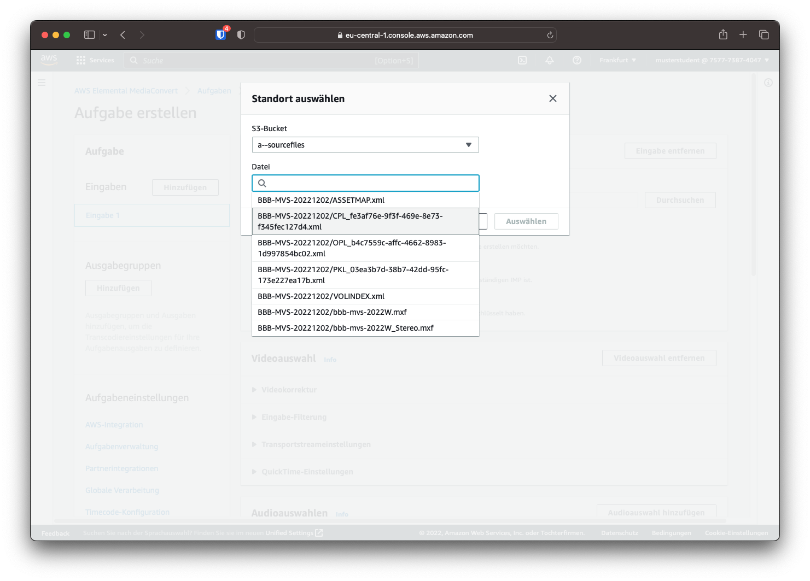The height and width of the screenshot is (581, 810).
Task: Open AWS CloudShell icon
Action: coord(522,60)
